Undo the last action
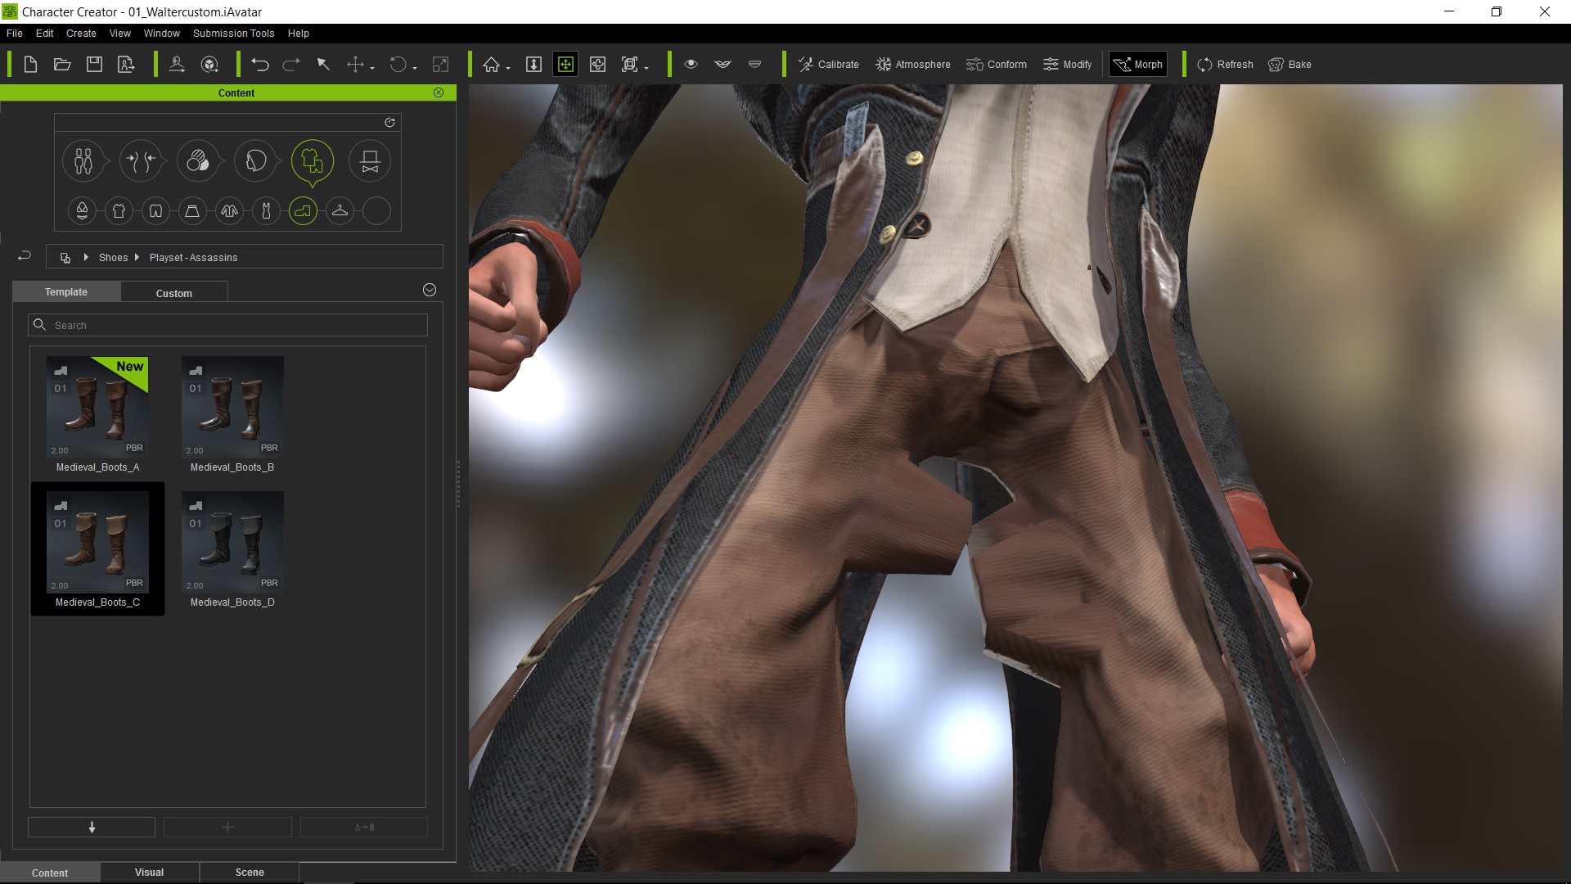The image size is (1571, 884). pos(260,65)
